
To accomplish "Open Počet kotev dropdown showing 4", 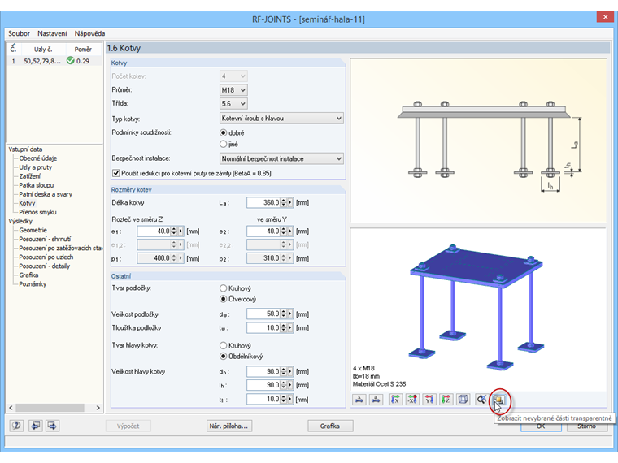I will pos(233,76).
